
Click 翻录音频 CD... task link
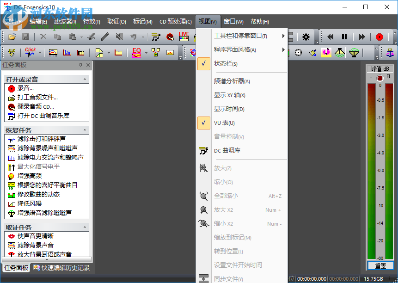coord(36,107)
